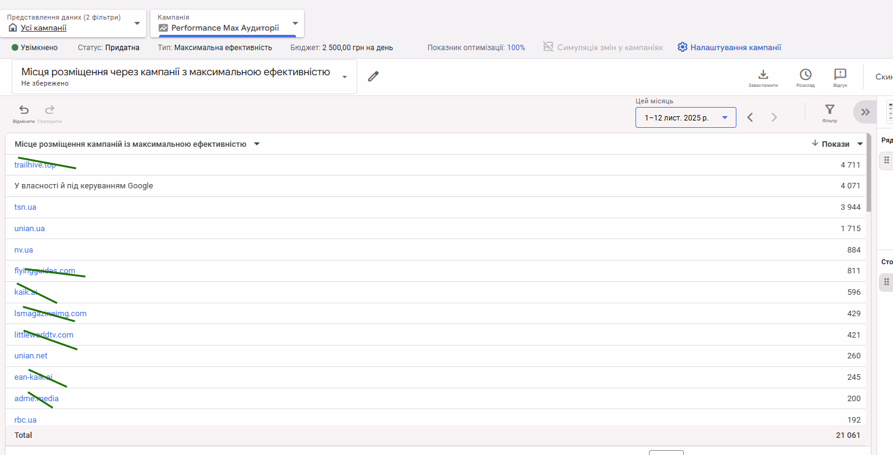Screen dimensions: 893x455
Task: Open Місце розміщення column header menu arrow
Action: coord(257,144)
